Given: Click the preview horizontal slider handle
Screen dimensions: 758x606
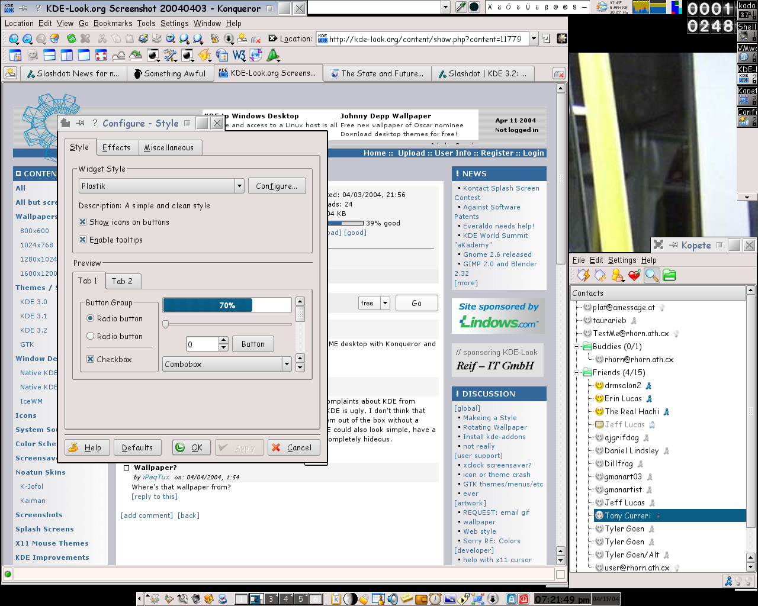Looking at the screenshot, I should click(x=166, y=324).
